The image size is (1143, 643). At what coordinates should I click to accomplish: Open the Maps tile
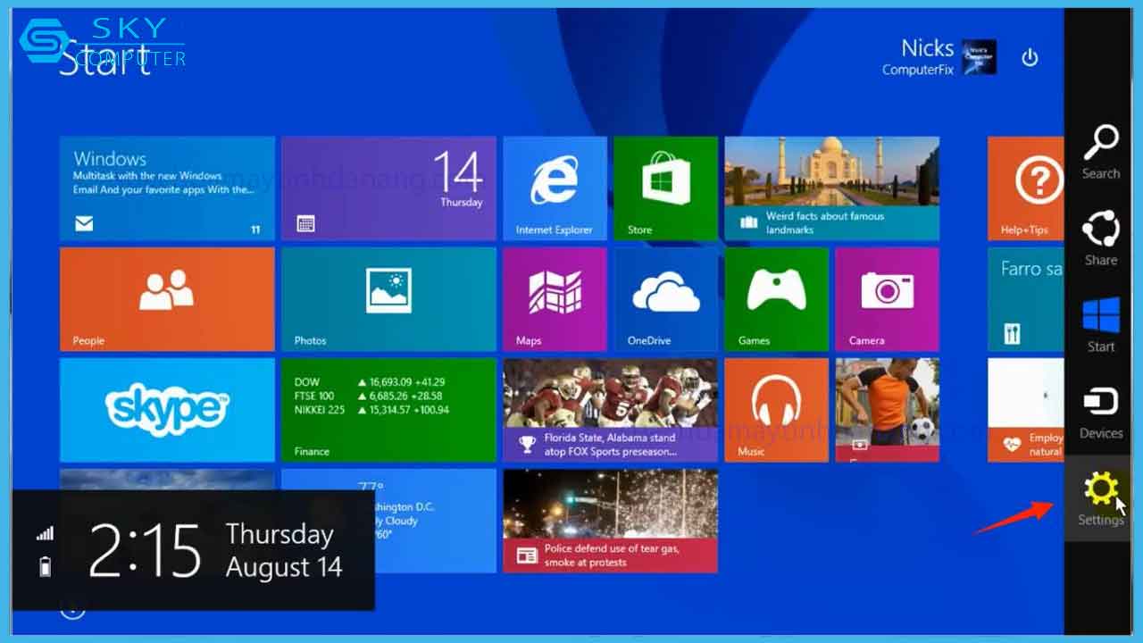555,299
